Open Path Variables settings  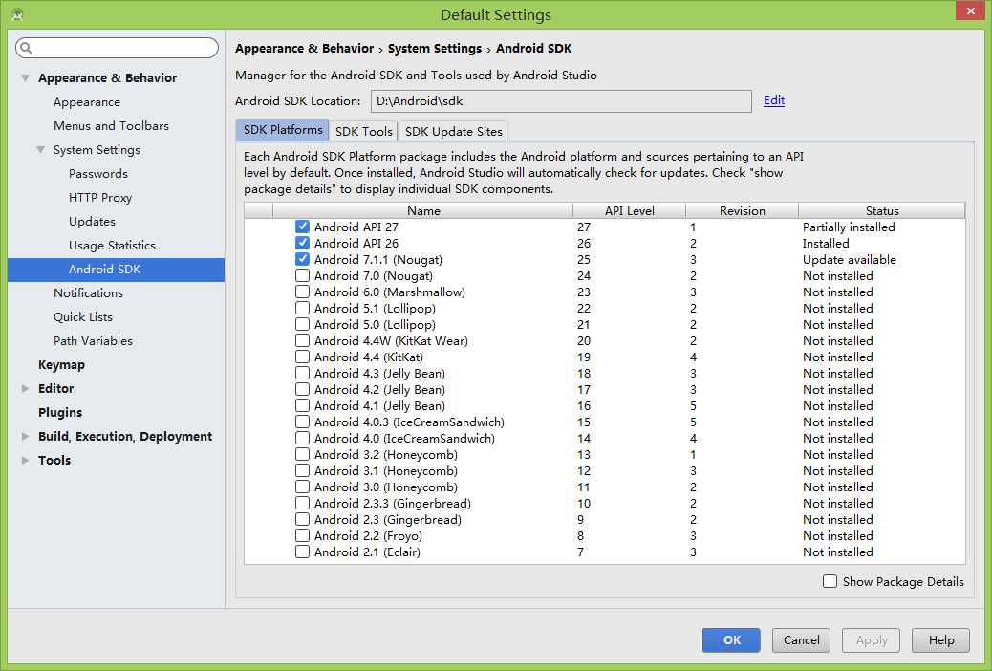coord(93,340)
